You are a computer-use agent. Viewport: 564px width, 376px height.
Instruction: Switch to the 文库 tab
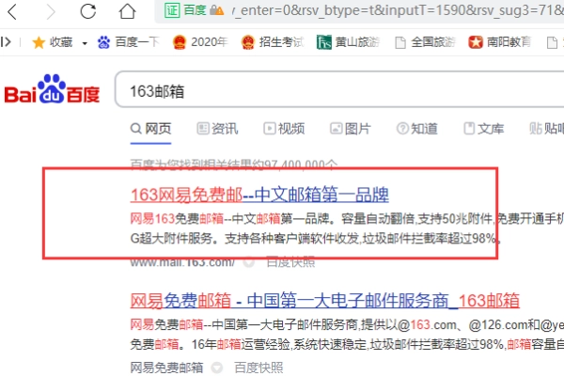[483, 129]
